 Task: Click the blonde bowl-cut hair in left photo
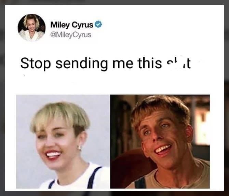pos(60,116)
